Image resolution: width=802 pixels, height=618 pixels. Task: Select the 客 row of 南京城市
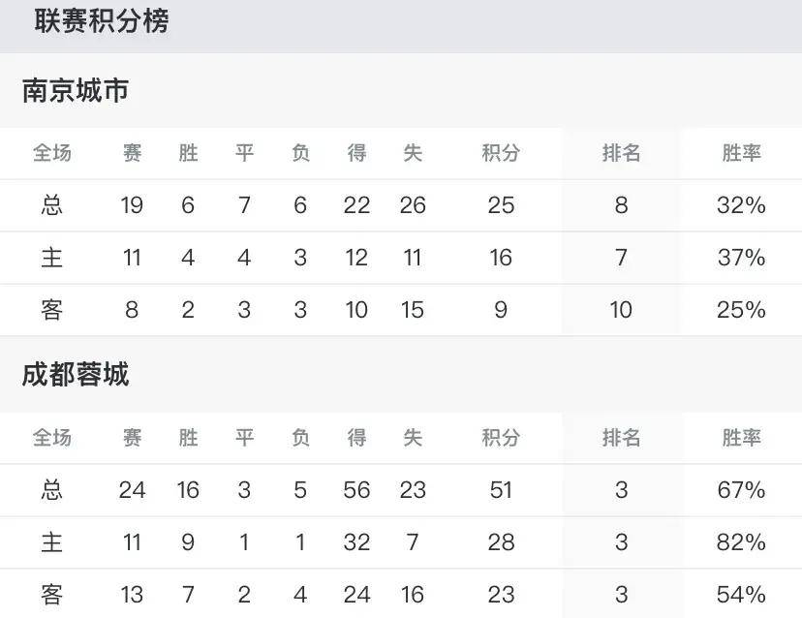click(401, 310)
